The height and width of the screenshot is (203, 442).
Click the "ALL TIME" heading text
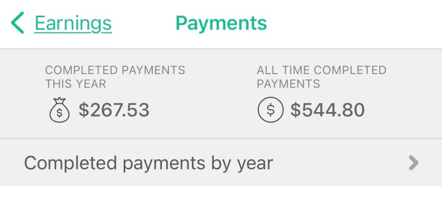pos(284,70)
